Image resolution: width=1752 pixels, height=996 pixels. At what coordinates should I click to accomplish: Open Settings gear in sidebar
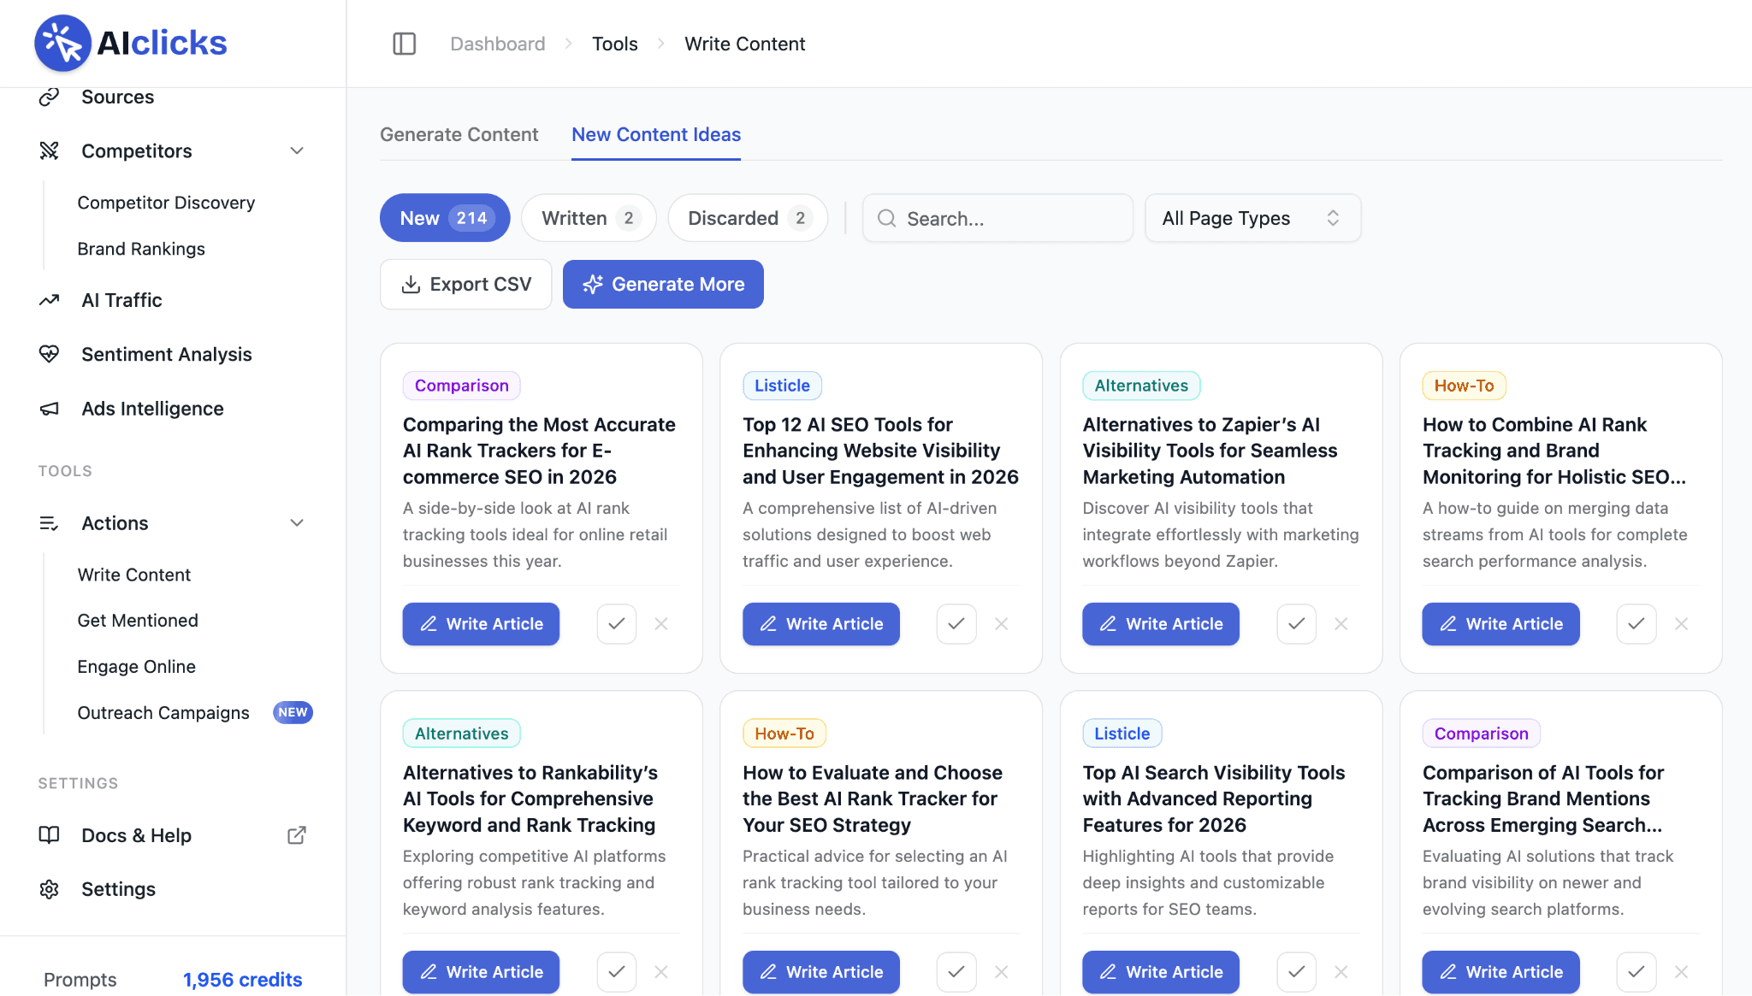[x=50, y=889]
